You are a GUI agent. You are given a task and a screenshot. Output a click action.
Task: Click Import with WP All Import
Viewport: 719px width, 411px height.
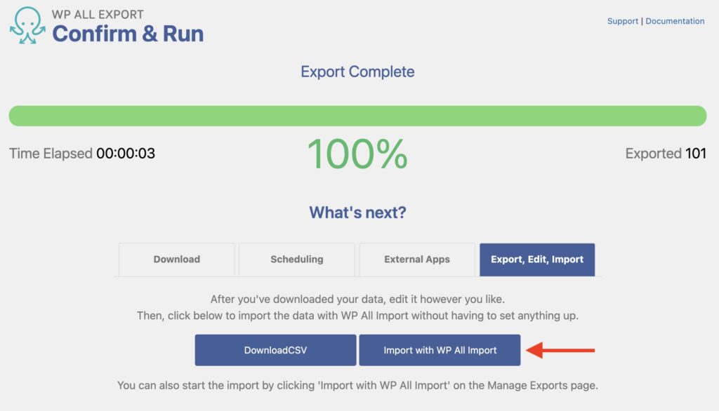pos(439,351)
